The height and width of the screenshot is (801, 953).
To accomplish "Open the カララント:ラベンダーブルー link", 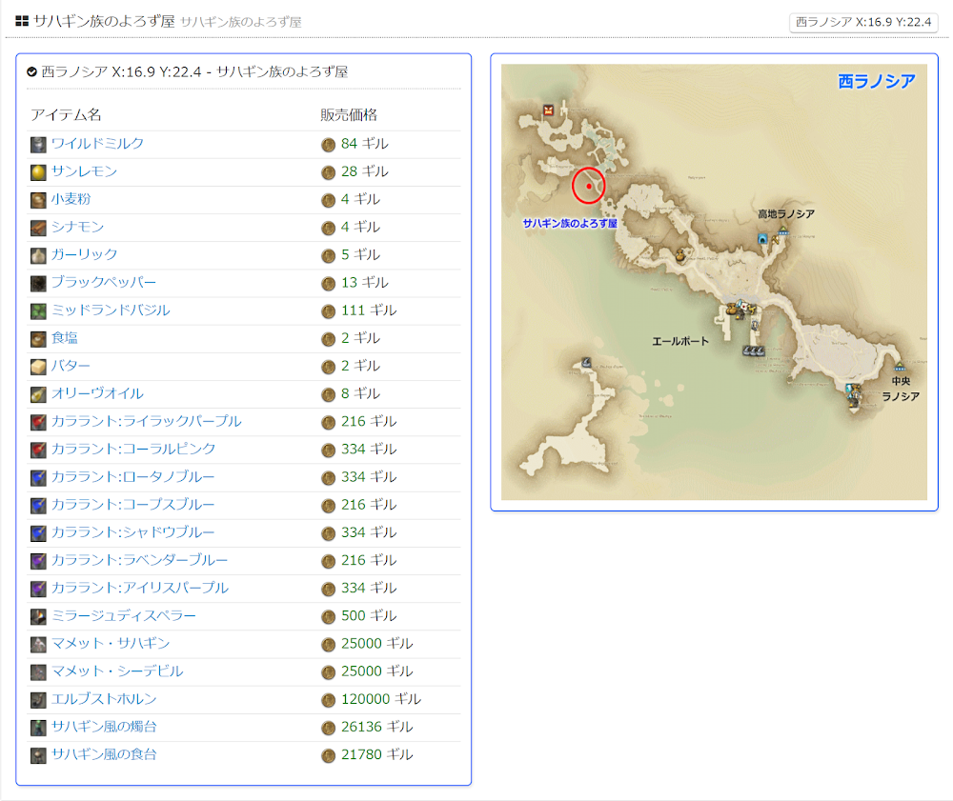I will 139,560.
